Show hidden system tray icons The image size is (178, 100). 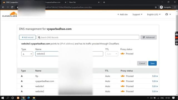tap(148, 98)
